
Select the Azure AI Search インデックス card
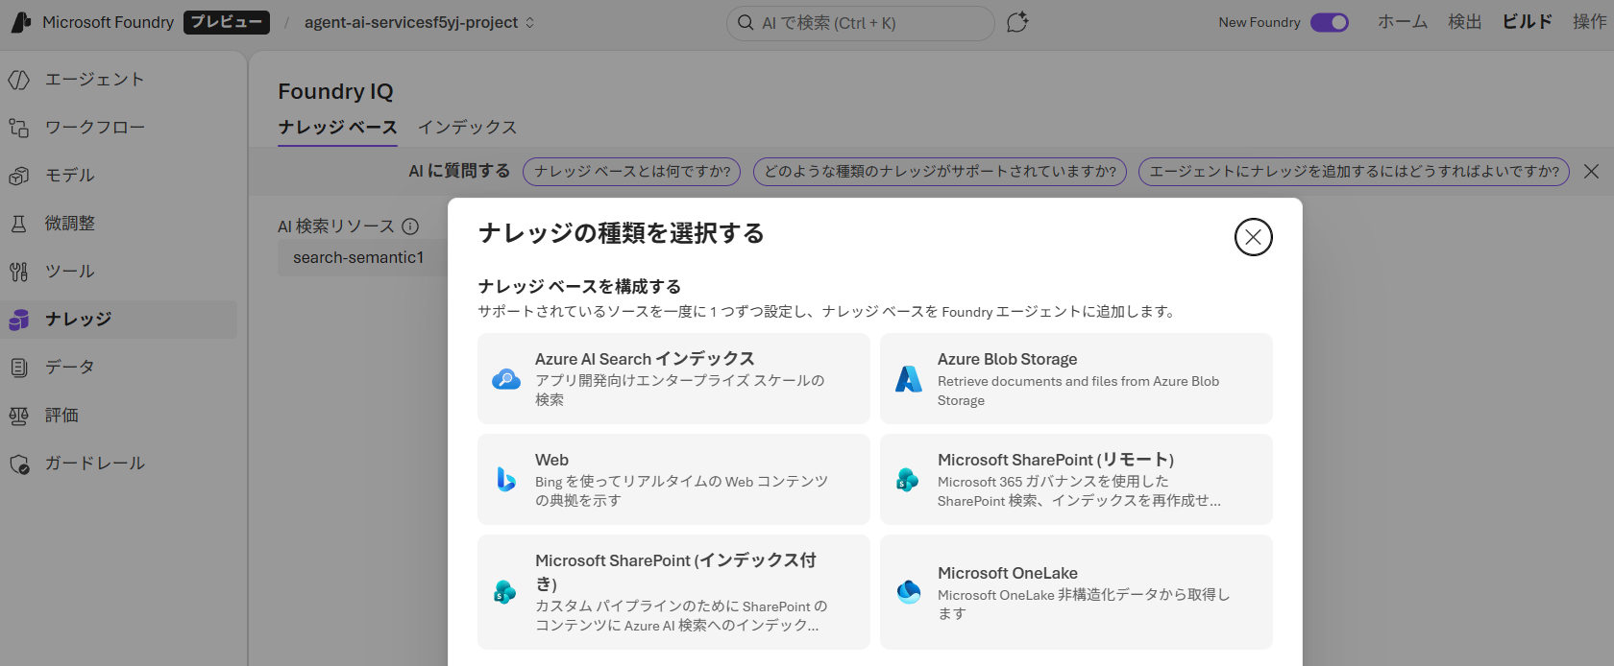tap(673, 378)
